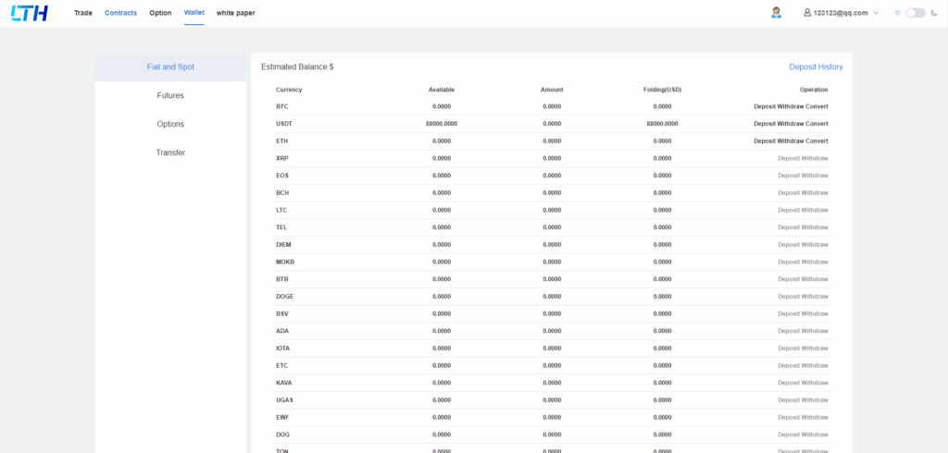This screenshot has height=453, width=948.
Task: Open the Option menu item
Action: point(160,13)
